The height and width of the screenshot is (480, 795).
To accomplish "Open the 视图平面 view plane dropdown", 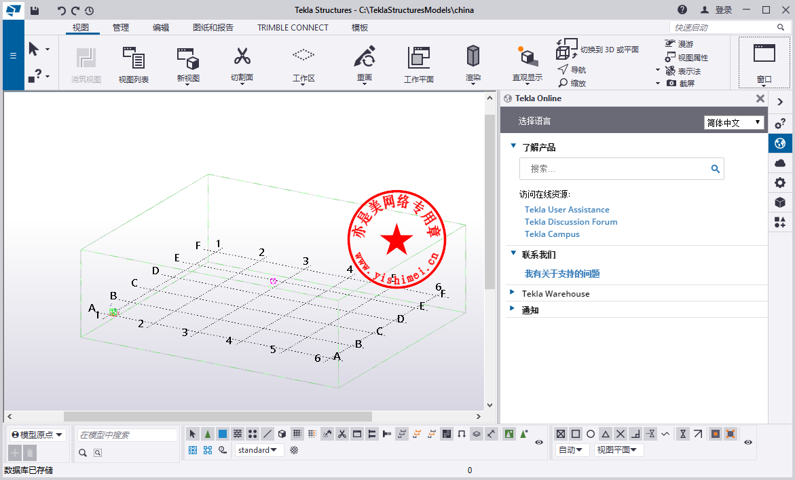I will [618, 450].
